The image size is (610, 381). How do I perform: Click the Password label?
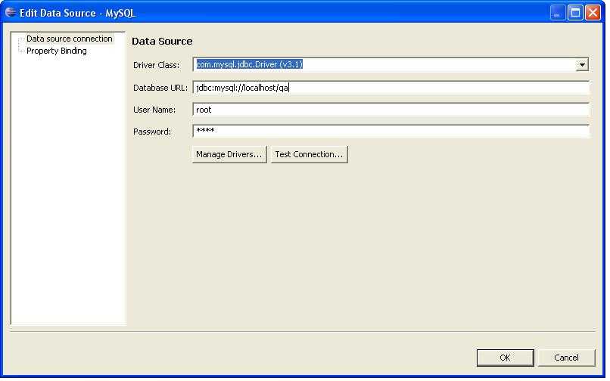pos(152,132)
